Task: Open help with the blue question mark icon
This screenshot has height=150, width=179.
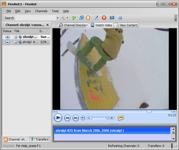Action: pos(120,18)
